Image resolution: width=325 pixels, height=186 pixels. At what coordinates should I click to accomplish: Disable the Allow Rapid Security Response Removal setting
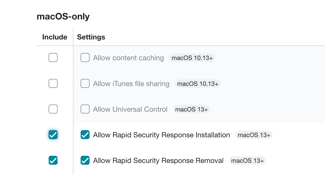click(x=85, y=160)
